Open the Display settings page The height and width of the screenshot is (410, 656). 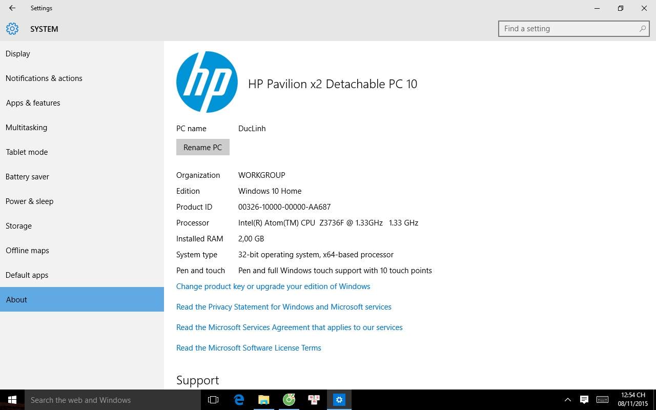(x=82, y=54)
